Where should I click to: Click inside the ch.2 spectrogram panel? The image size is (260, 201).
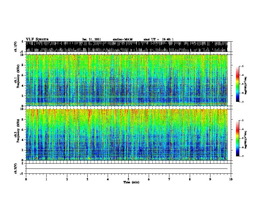point(126,135)
